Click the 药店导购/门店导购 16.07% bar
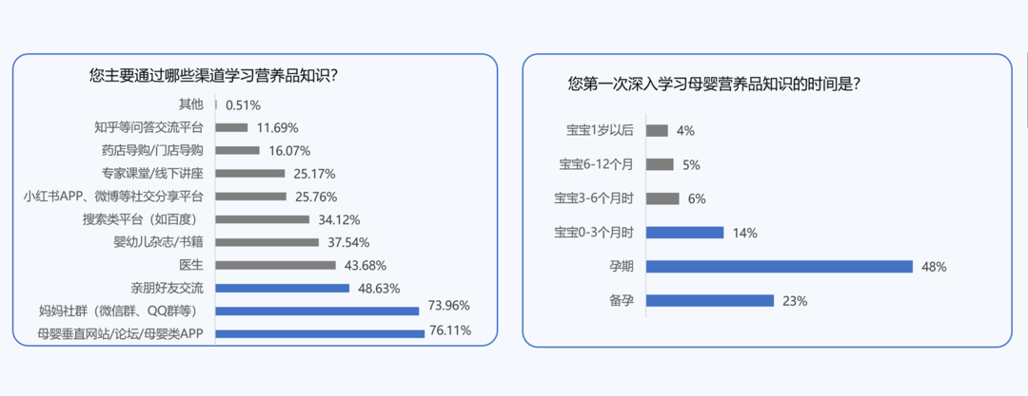1028x396 pixels. [237, 150]
